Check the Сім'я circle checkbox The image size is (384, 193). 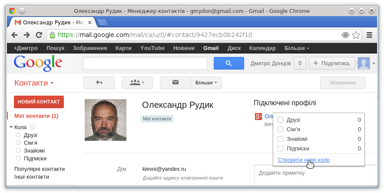pyautogui.click(x=280, y=130)
